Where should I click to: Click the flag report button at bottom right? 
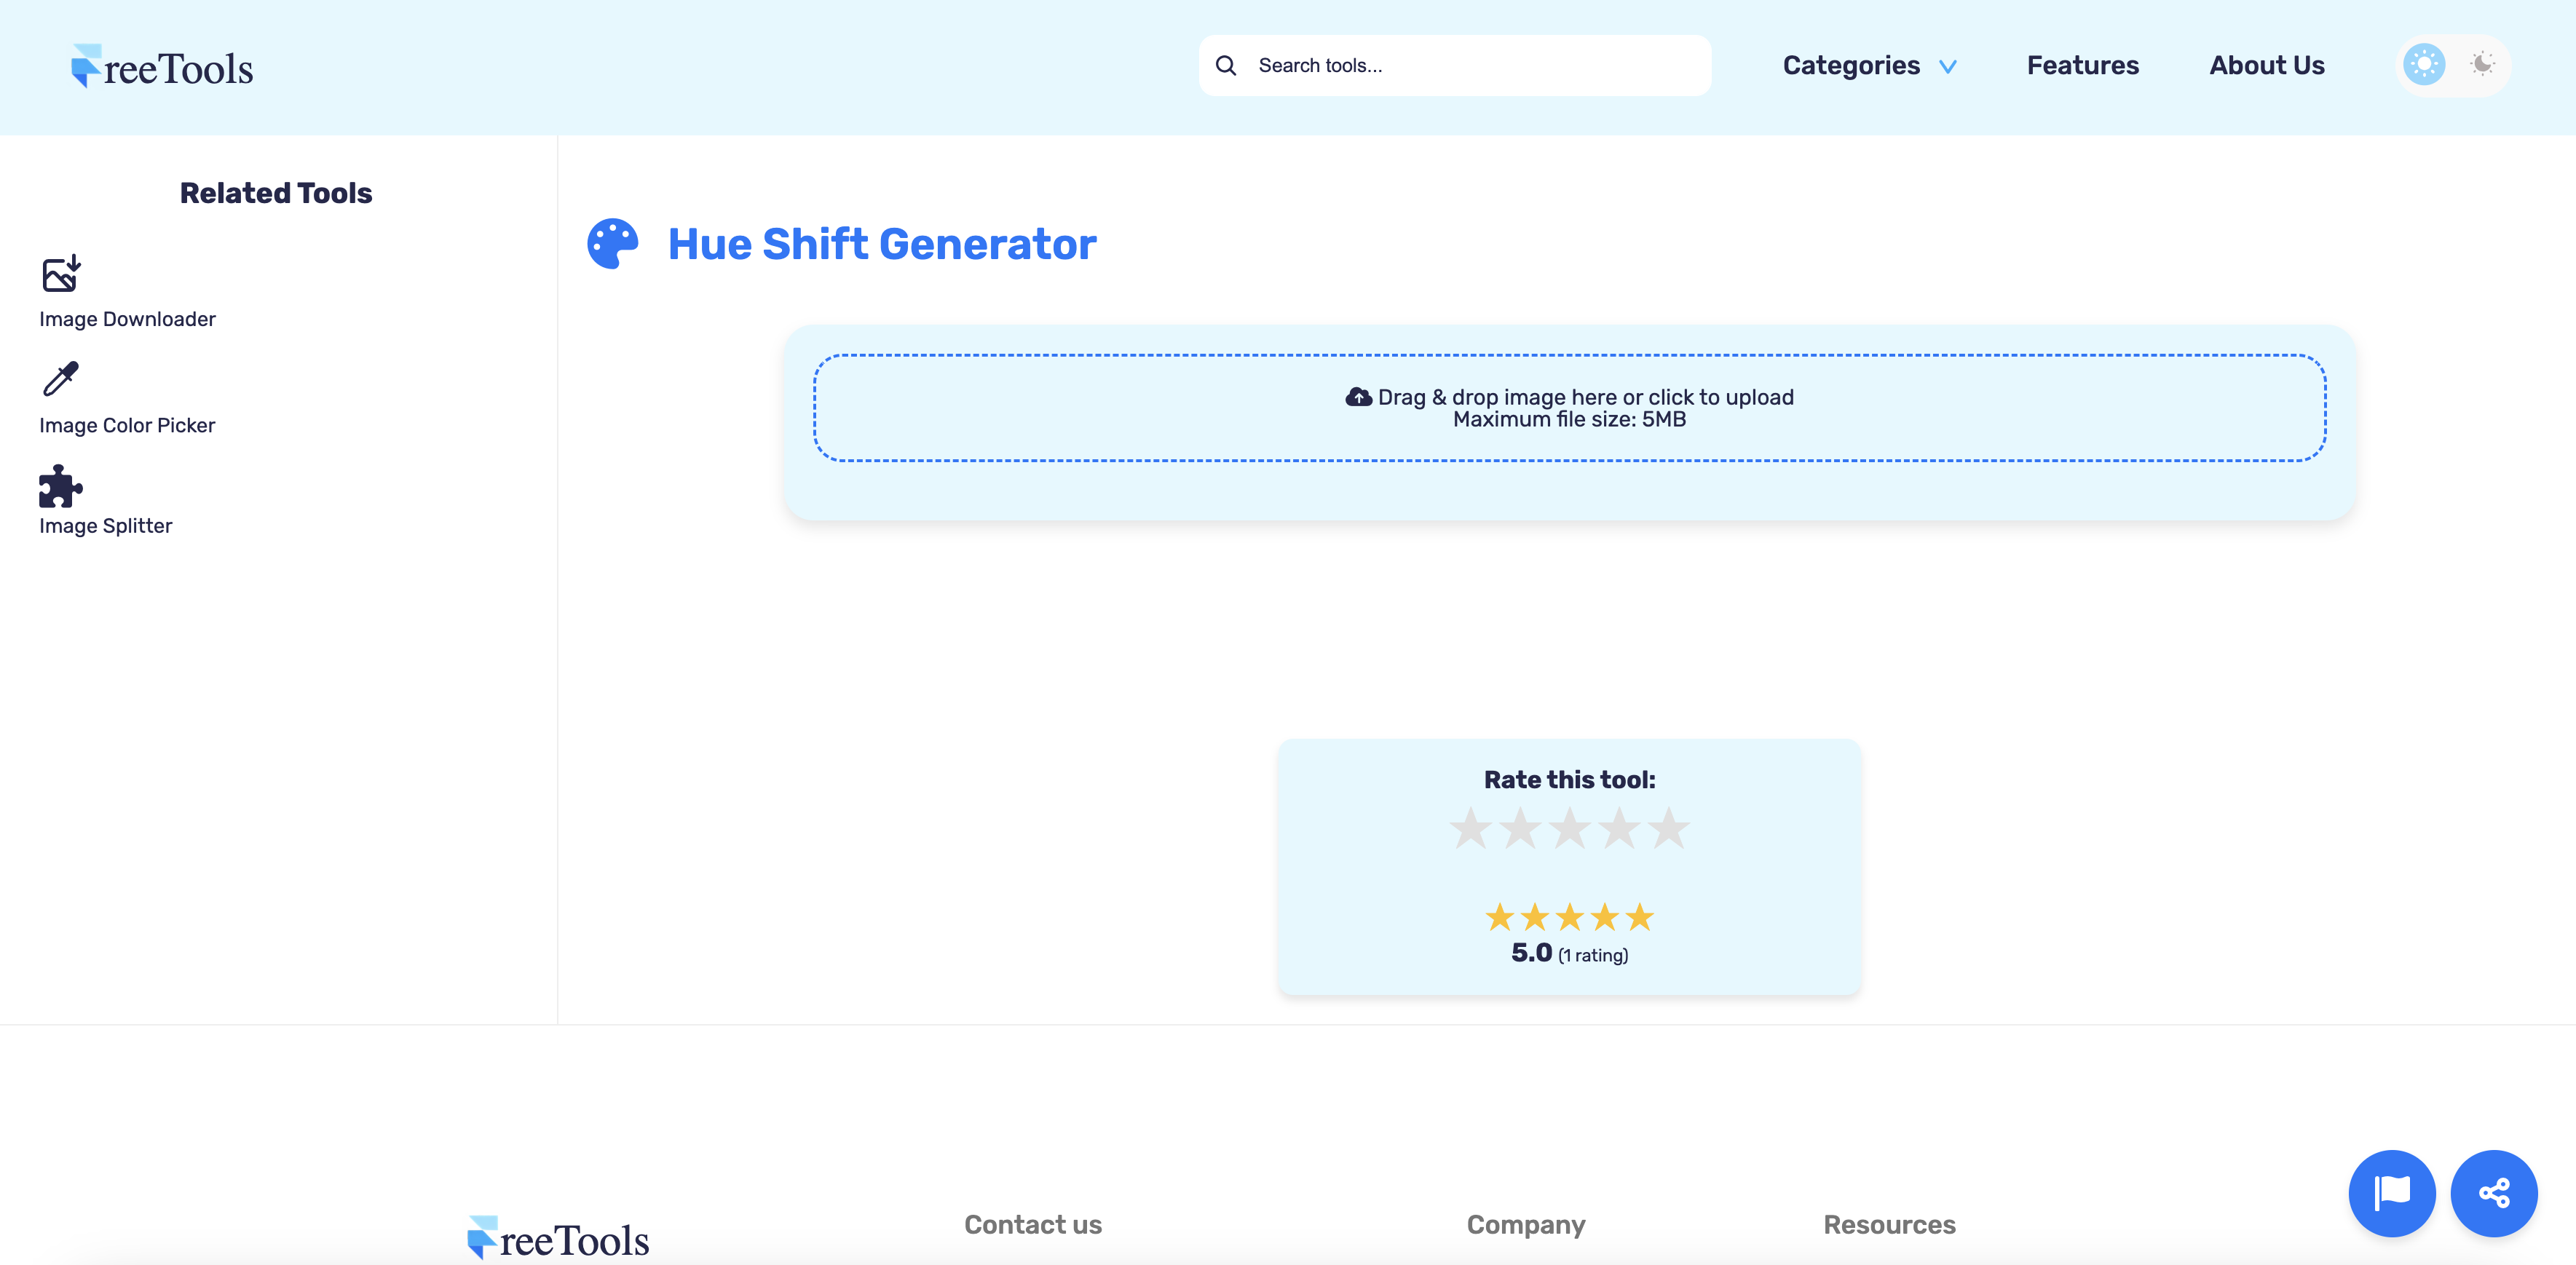[2392, 1192]
